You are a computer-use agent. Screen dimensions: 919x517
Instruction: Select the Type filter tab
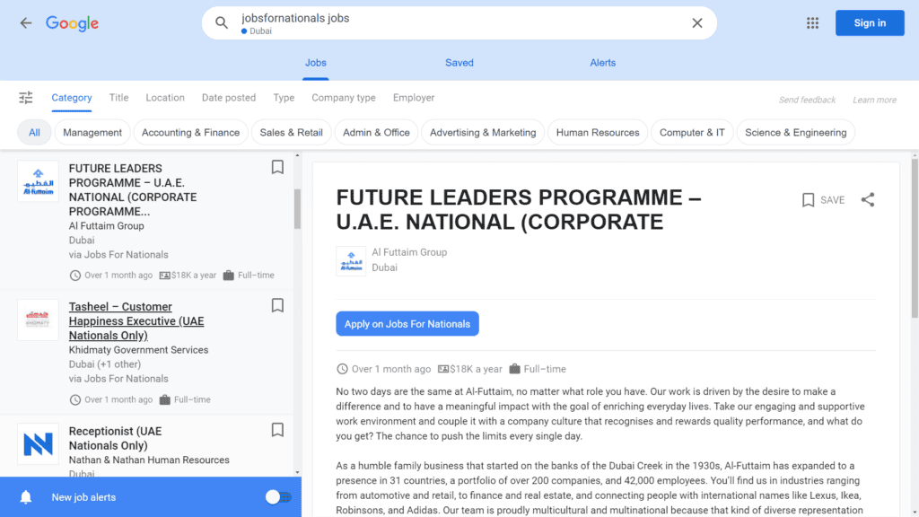pyautogui.click(x=284, y=98)
